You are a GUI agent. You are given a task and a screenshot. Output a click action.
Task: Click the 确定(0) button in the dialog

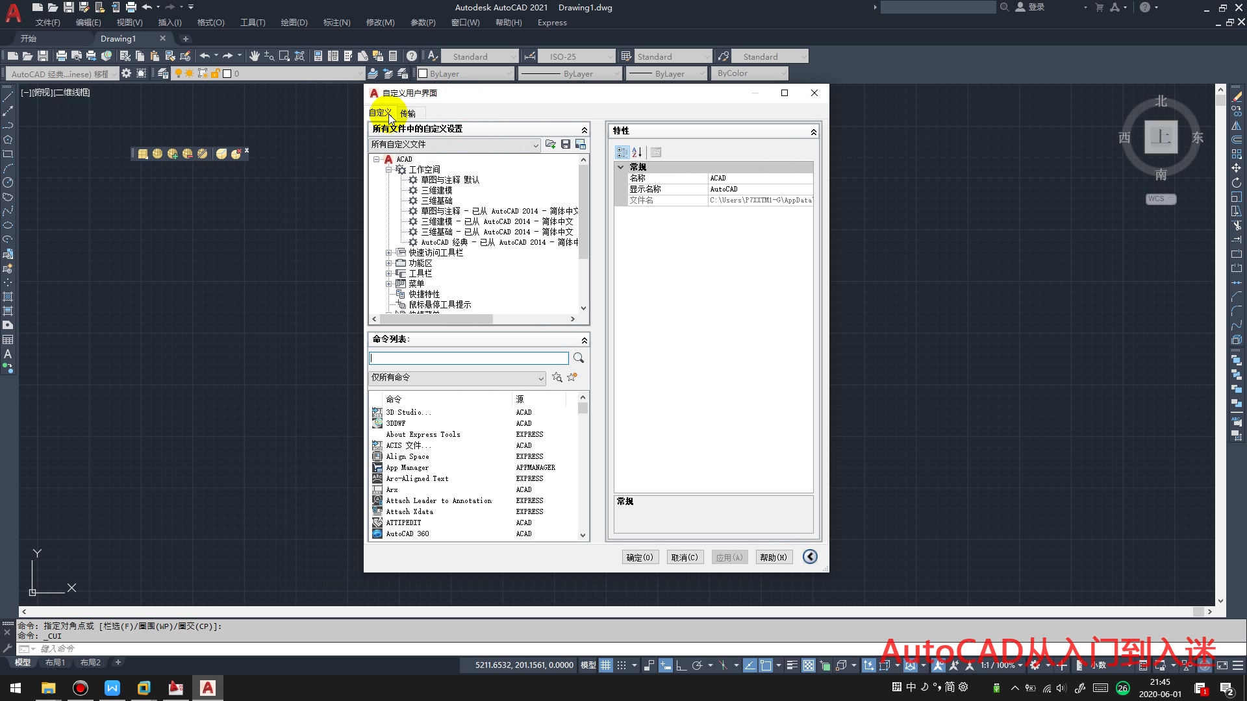point(639,557)
